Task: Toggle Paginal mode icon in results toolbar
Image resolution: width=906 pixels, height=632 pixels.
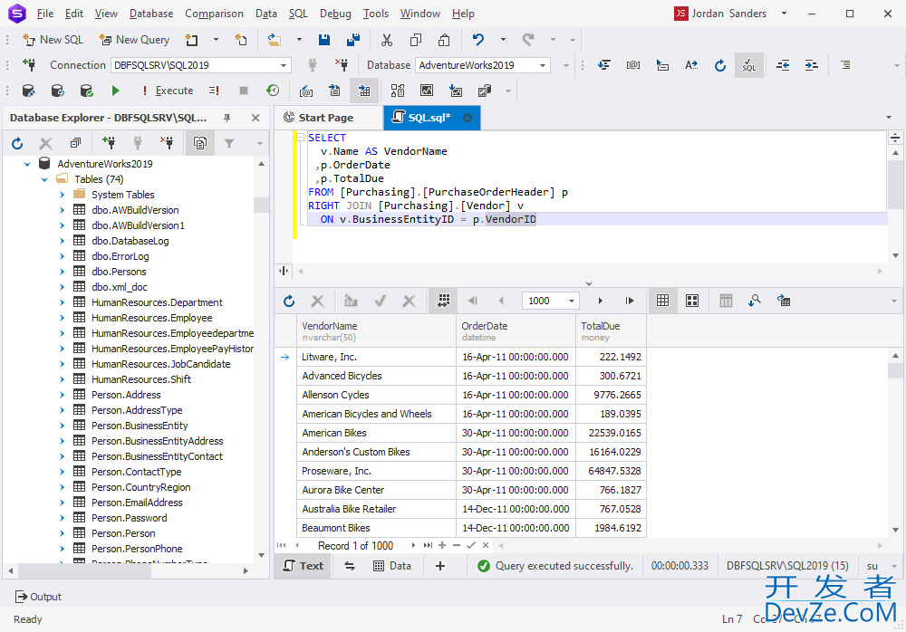Action: pyautogui.click(x=444, y=301)
